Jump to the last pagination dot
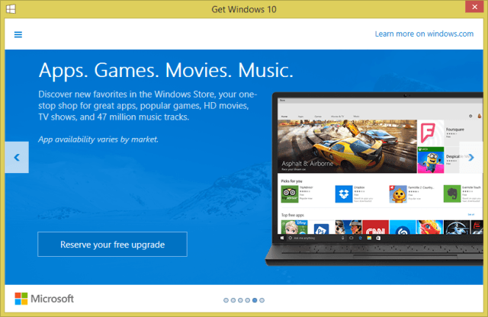This screenshot has width=488, height=317. point(263,300)
